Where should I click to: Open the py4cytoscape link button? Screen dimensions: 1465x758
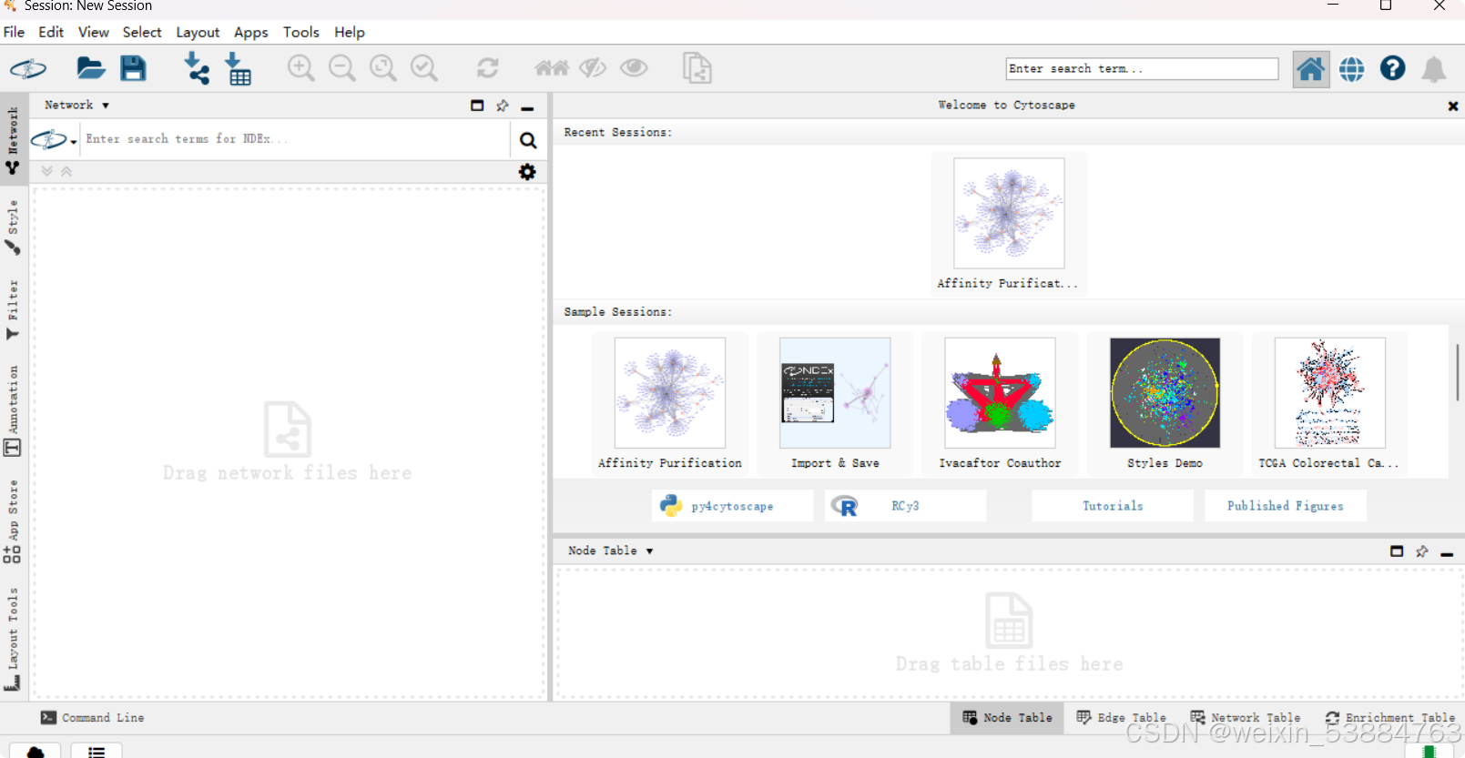732,506
